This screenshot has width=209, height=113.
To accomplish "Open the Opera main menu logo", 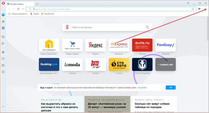I will click(3, 3).
